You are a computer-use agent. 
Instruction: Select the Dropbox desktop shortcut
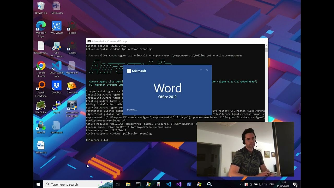(57, 87)
